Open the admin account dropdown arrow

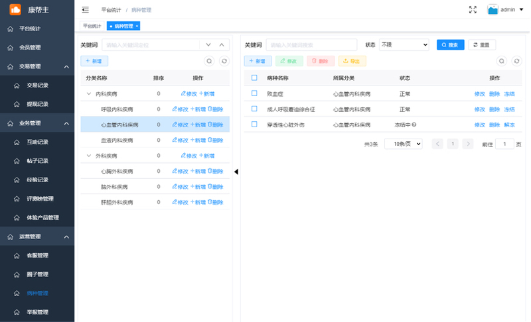coord(522,10)
